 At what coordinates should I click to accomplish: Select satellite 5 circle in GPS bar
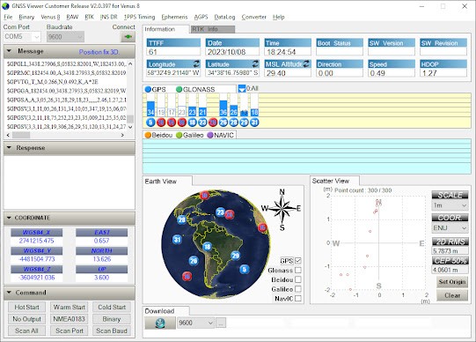(x=150, y=123)
